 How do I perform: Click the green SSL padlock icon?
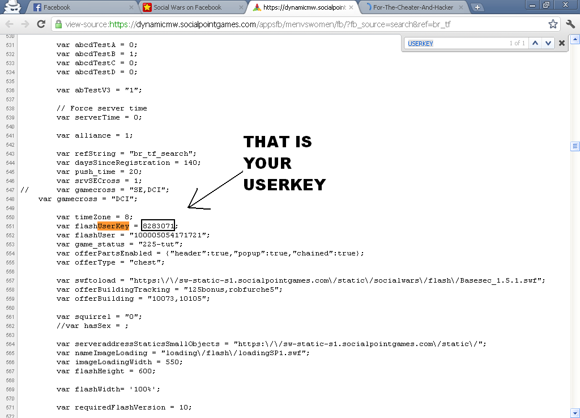[58, 24]
